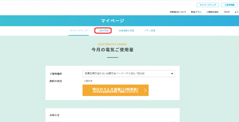Click the お知らせ section heading
Image resolution: width=239 pixels, height=122 pixels.
tap(54, 115)
